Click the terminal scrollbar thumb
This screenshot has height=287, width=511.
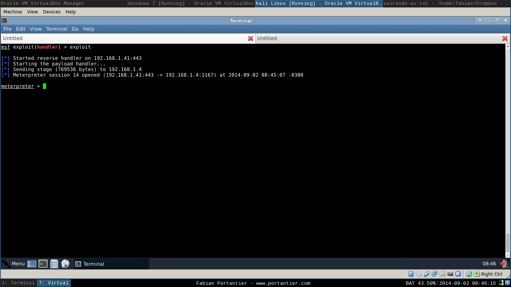[x=508, y=243]
